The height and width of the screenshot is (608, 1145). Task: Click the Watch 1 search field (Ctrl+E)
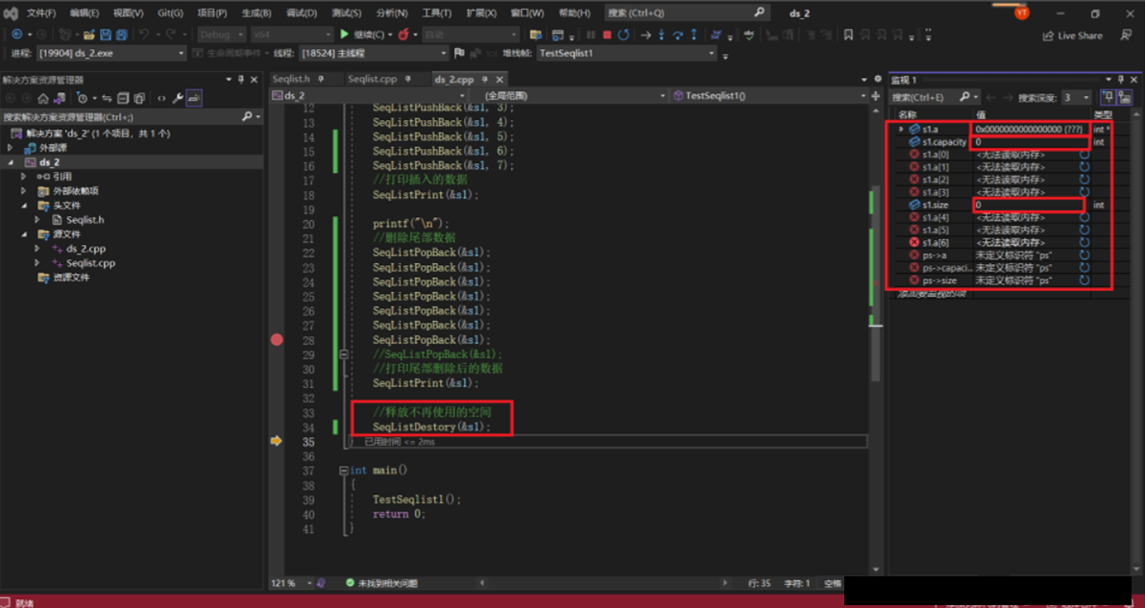[935, 97]
